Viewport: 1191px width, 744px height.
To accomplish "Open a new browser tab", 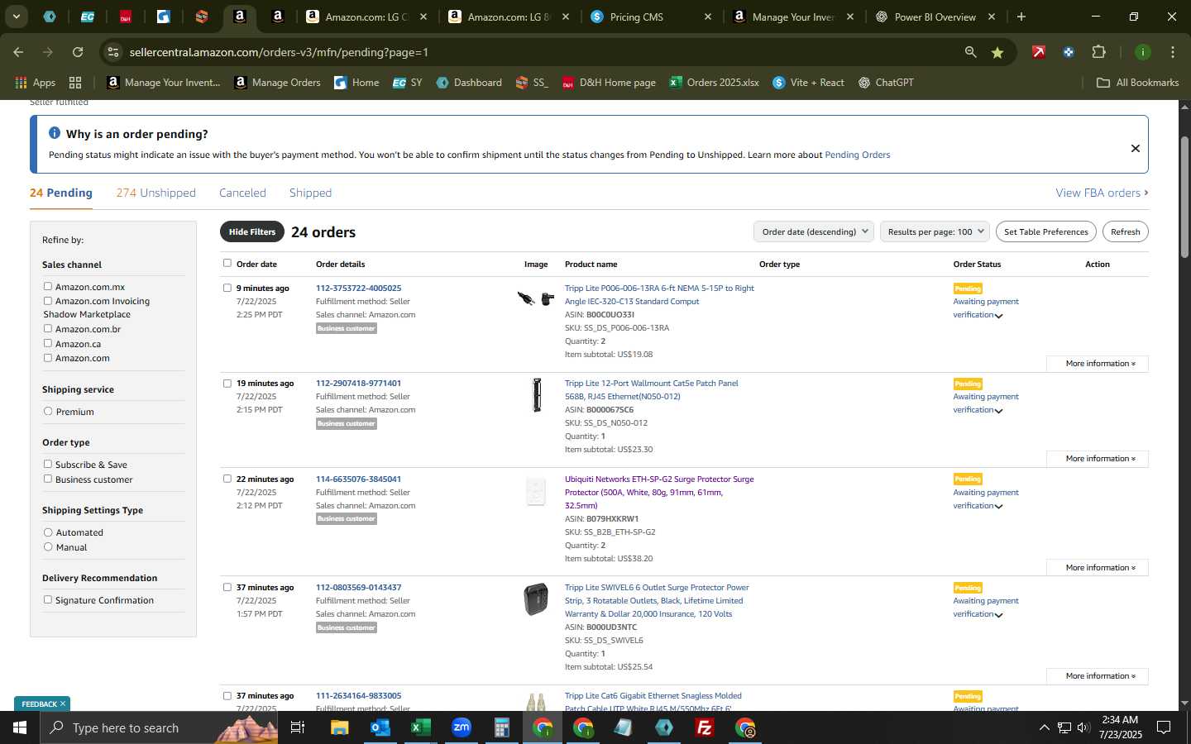I will [1021, 17].
